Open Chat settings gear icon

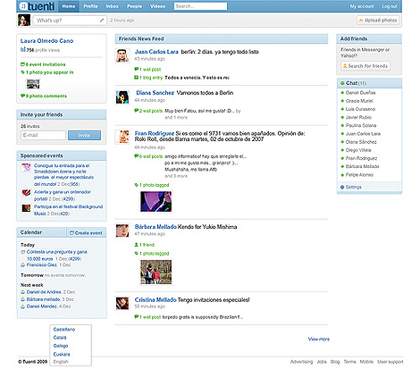342,187
